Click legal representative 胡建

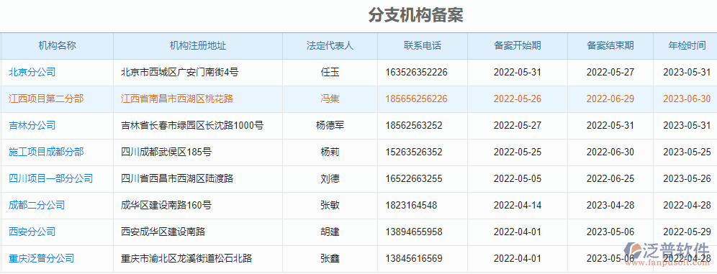click(330, 232)
